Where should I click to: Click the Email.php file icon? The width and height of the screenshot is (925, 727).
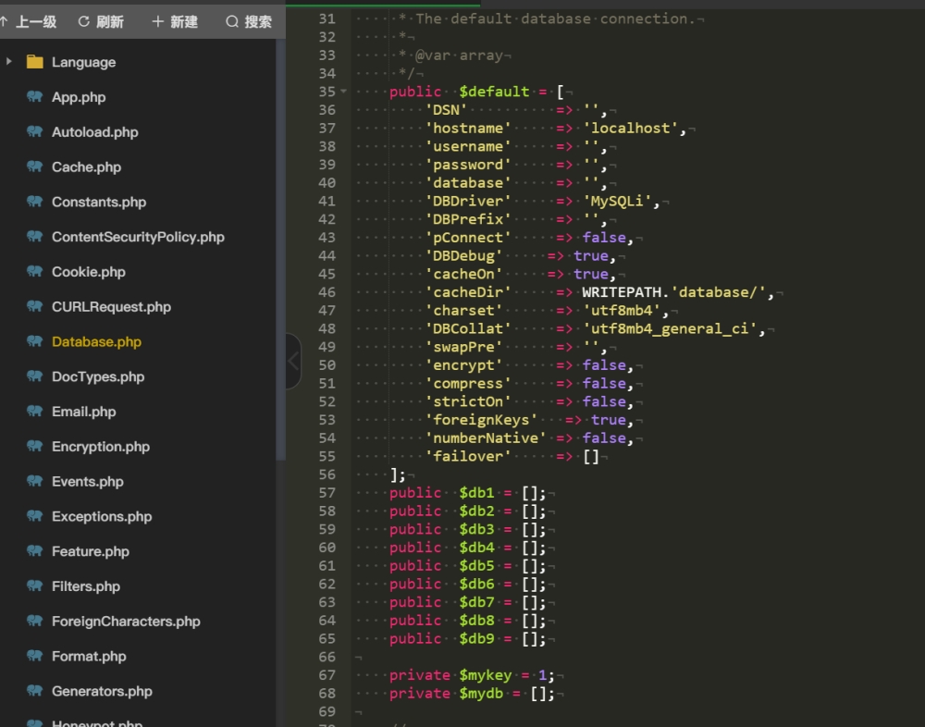[x=35, y=411]
